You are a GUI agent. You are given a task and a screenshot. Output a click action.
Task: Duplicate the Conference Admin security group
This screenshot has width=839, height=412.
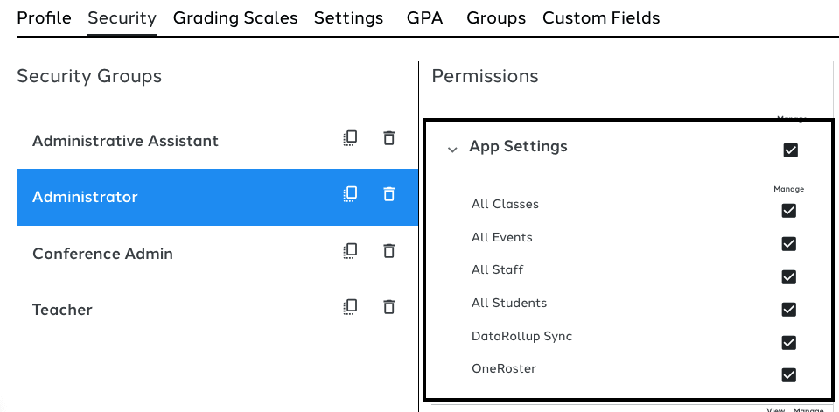click(x=350, y=251)
